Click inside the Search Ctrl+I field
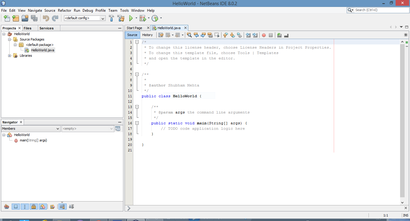This screenshot has height=221, width=410. coord(378,10)
